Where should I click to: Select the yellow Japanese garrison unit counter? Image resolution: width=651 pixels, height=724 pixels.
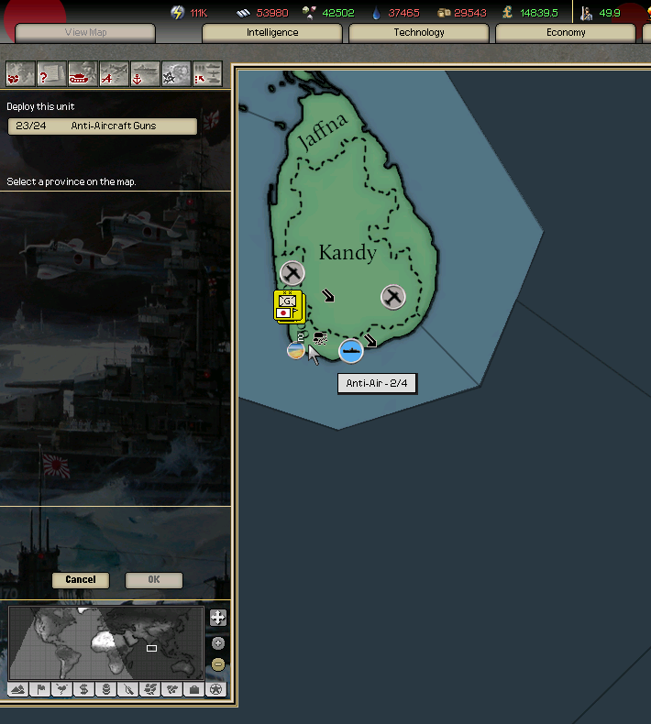coord(288,306)
